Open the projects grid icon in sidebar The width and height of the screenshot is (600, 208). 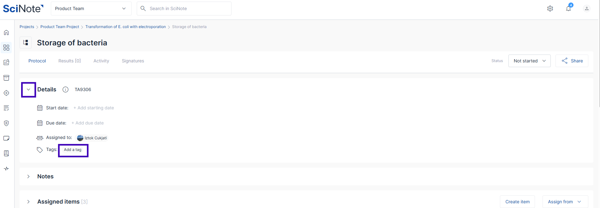(6, 48)
